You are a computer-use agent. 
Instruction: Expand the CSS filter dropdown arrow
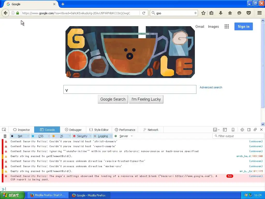(x=49, y=136)
